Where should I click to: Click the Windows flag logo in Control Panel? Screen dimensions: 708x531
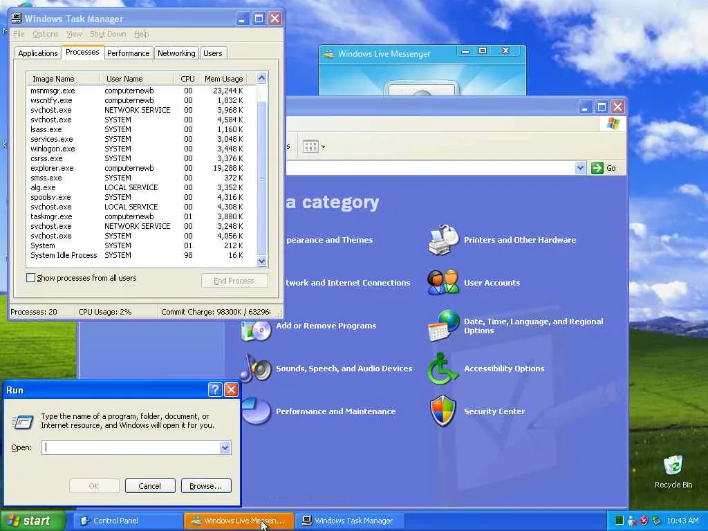[613, 123]
